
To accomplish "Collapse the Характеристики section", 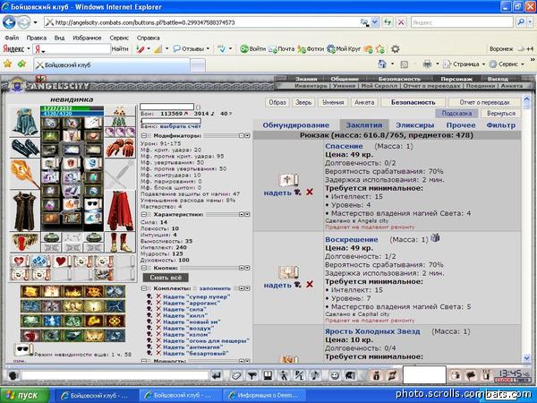I will (144, 215).
